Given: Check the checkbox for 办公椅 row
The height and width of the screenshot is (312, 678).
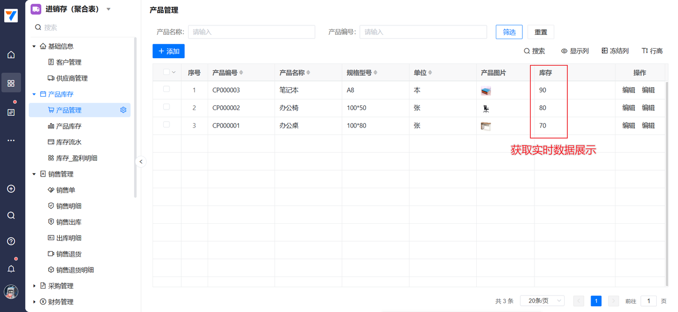Looking at the screenshot, I should (166, 107).
